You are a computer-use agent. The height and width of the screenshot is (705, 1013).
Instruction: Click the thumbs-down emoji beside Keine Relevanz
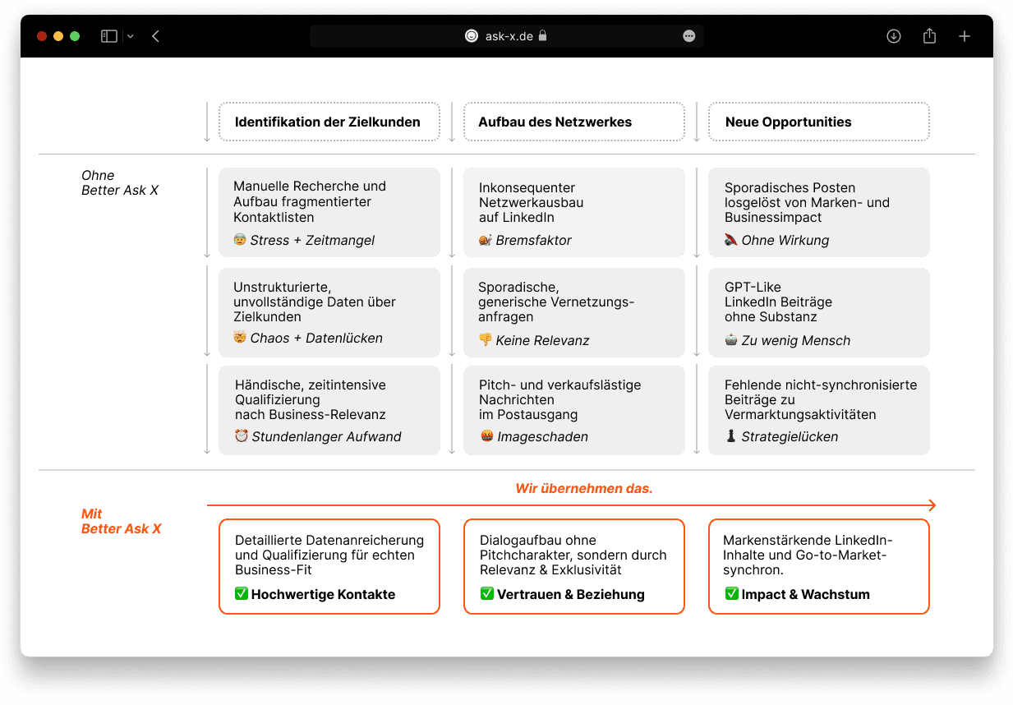pyautogui.click(x=485, y=340)
